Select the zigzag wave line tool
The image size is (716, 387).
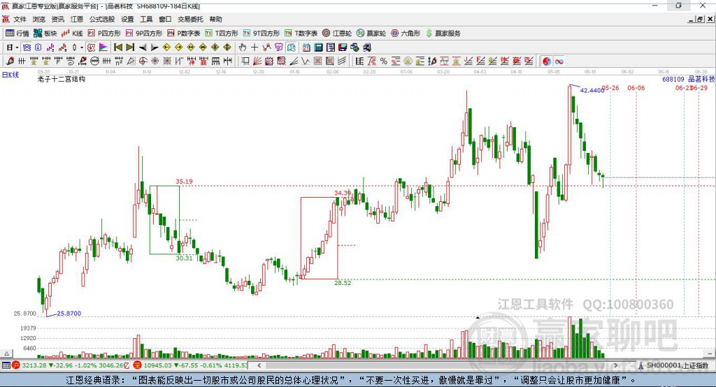point(306,61)
